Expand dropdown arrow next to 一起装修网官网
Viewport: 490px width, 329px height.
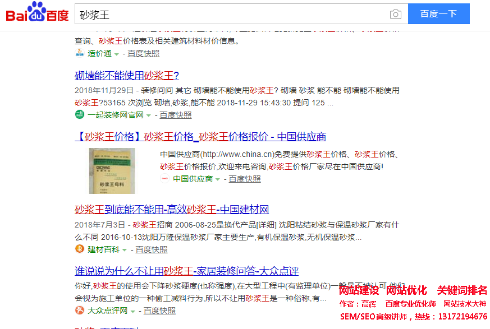pos(149,115)
